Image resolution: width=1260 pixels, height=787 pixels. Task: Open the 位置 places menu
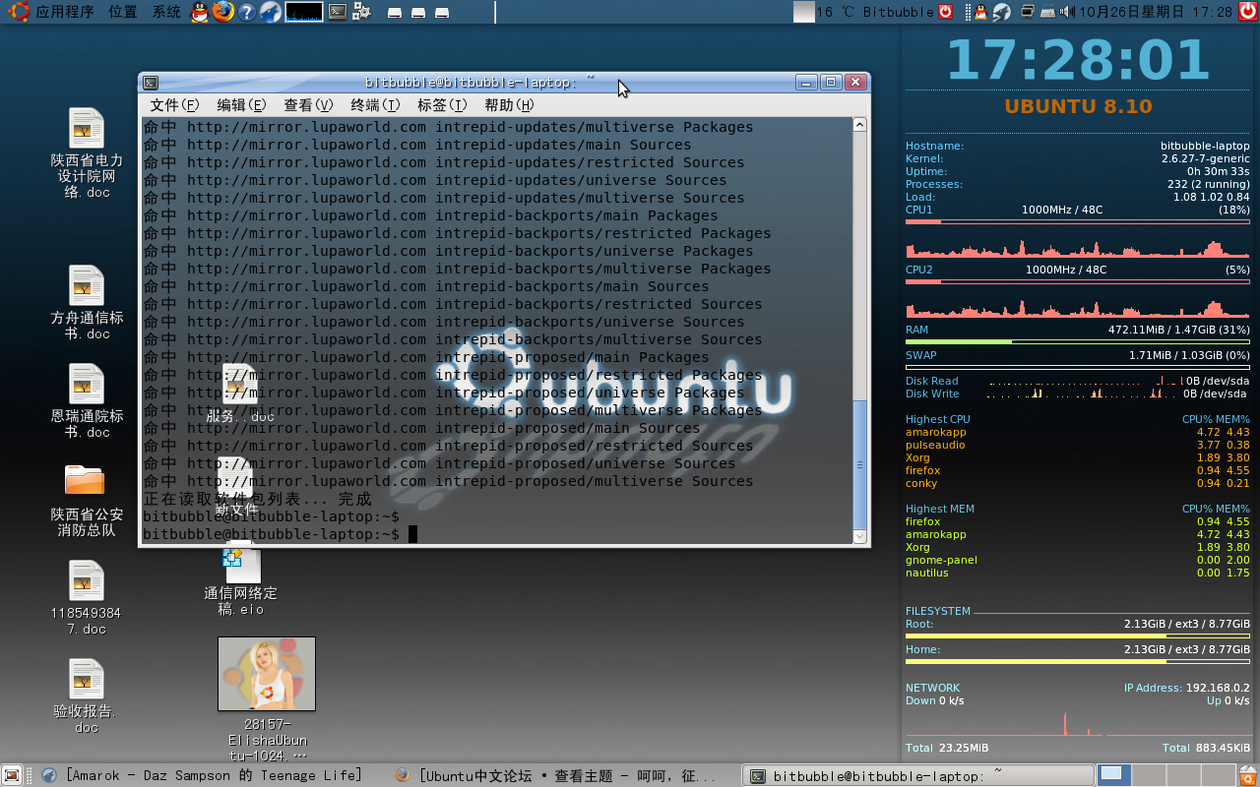pos(123,12)
